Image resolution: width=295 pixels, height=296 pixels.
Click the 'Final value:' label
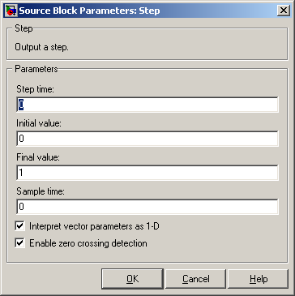tap(38, 157)
